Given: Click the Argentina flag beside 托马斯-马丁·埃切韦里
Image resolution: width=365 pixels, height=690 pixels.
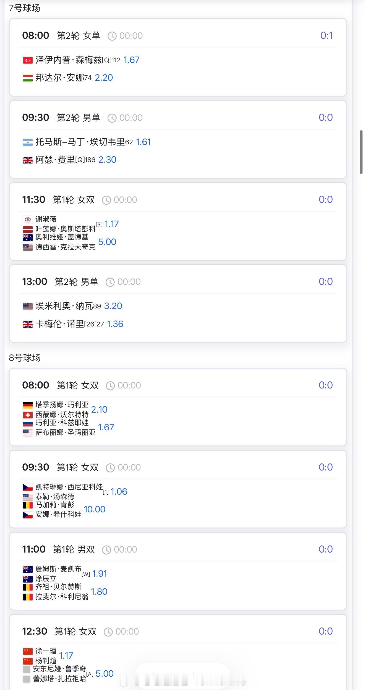Looking at the screenshot, I should coord(28,142).
